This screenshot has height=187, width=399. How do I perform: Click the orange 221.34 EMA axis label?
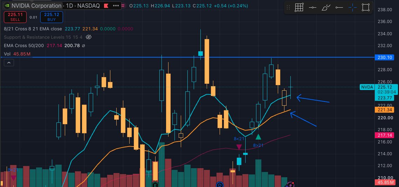pyautogui.click(x=384, y=110)
